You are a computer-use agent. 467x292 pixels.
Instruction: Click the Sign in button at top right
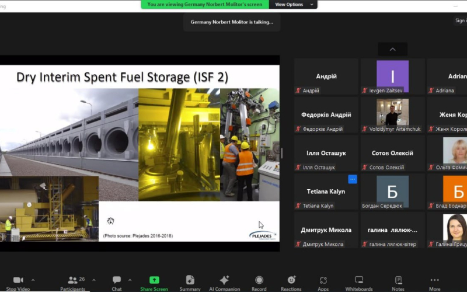pyautogui.click(x=461, y=20)
